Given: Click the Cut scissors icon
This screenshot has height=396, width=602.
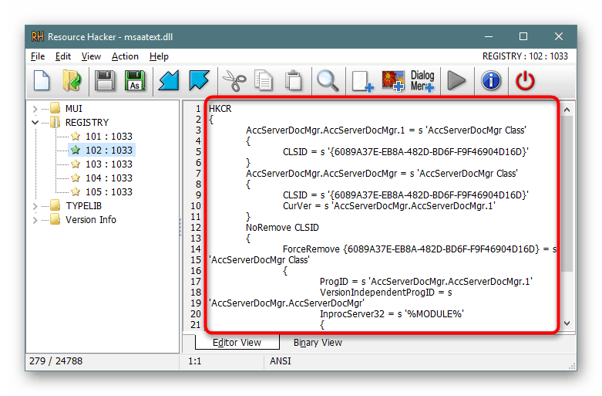Looking at the screenshot, I should click(x=234, y=81).
